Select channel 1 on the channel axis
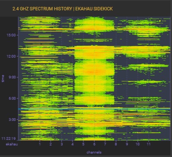The height and width of the screenshot is (157, 172). (x=40, y=144)
